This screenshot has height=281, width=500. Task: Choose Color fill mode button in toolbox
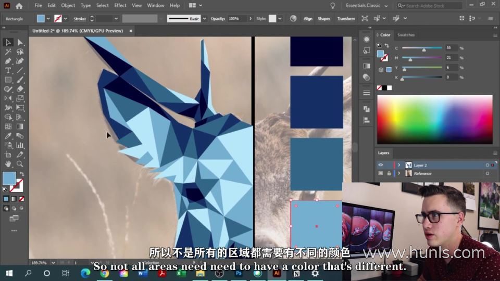pos(6,199)
